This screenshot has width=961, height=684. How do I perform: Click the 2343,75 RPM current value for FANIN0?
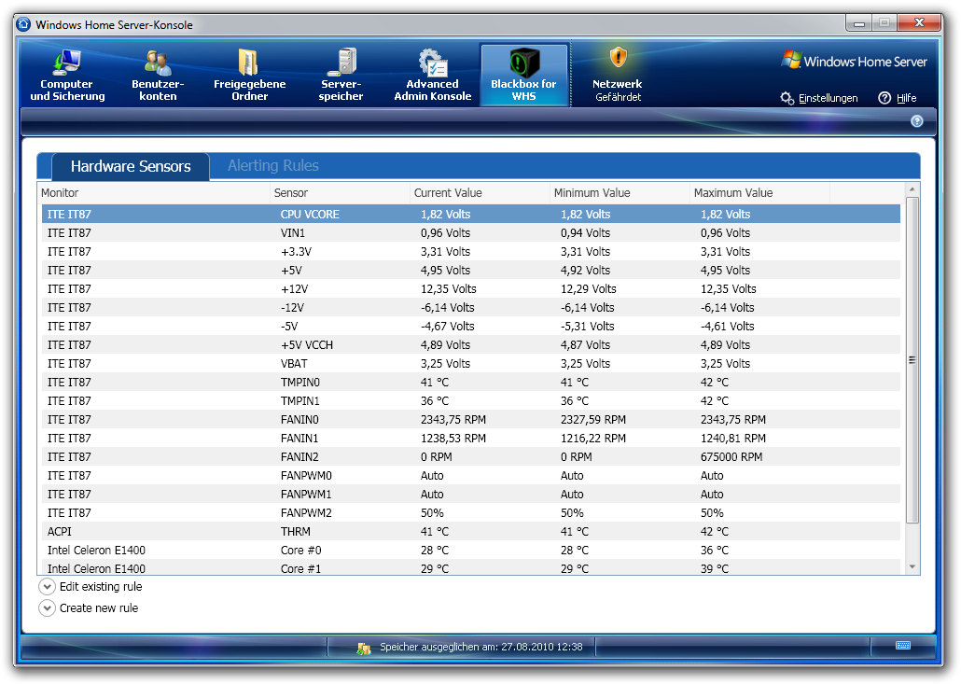[x=453, y=420]
